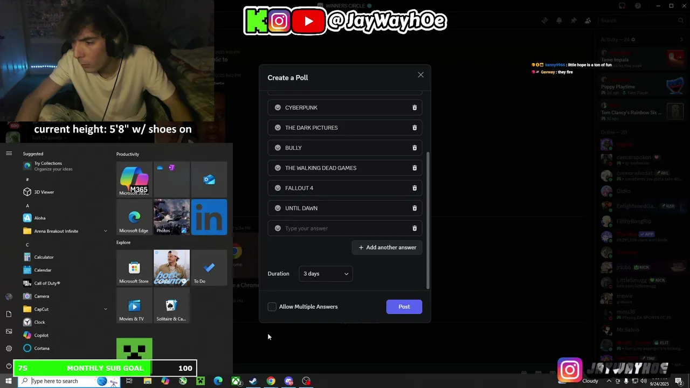Open Settings gear in Start menu rail
Viewport: 690px width, 388px height.
9,349
